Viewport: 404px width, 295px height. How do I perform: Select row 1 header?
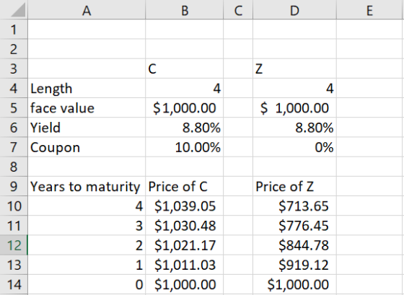[14, 30]
